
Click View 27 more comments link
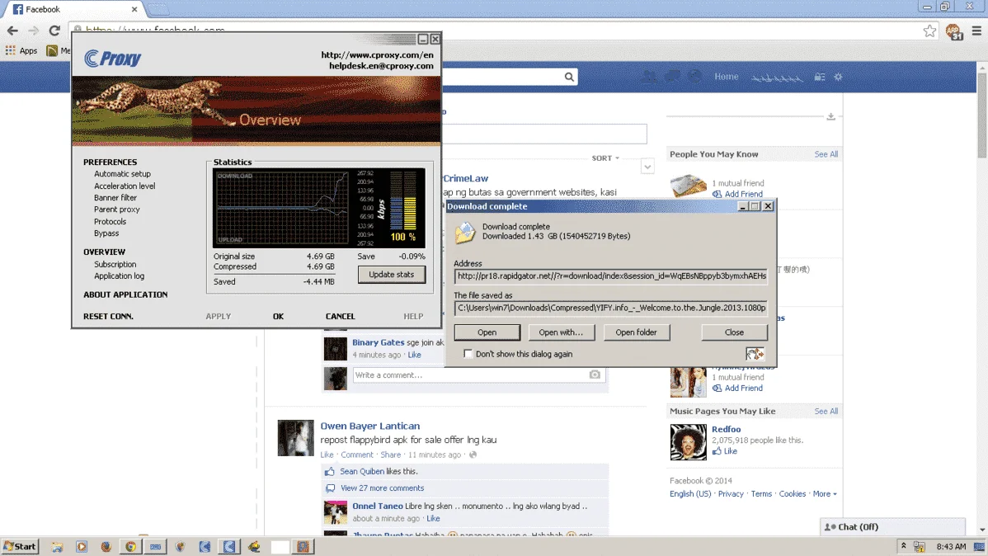pos(383,488)
